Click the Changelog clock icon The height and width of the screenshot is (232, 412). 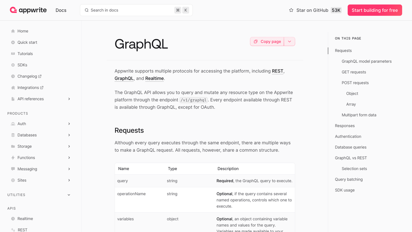coord(13,76)
